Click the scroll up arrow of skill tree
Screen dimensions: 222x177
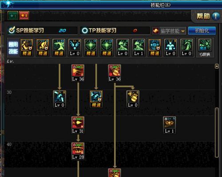(217, 66)
